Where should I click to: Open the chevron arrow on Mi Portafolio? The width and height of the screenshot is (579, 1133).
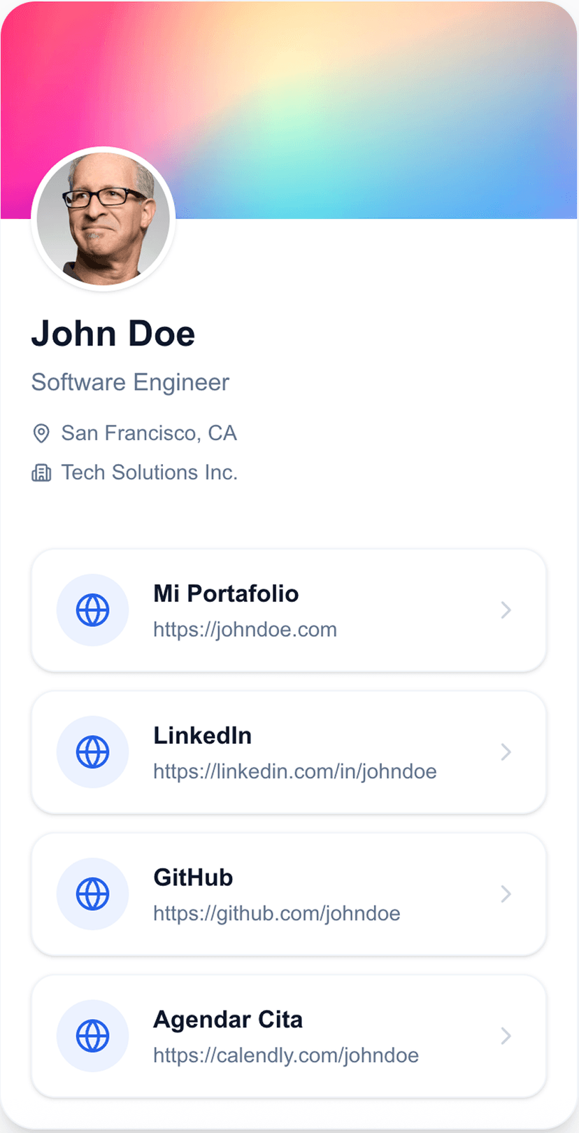[x=506, y=610]
